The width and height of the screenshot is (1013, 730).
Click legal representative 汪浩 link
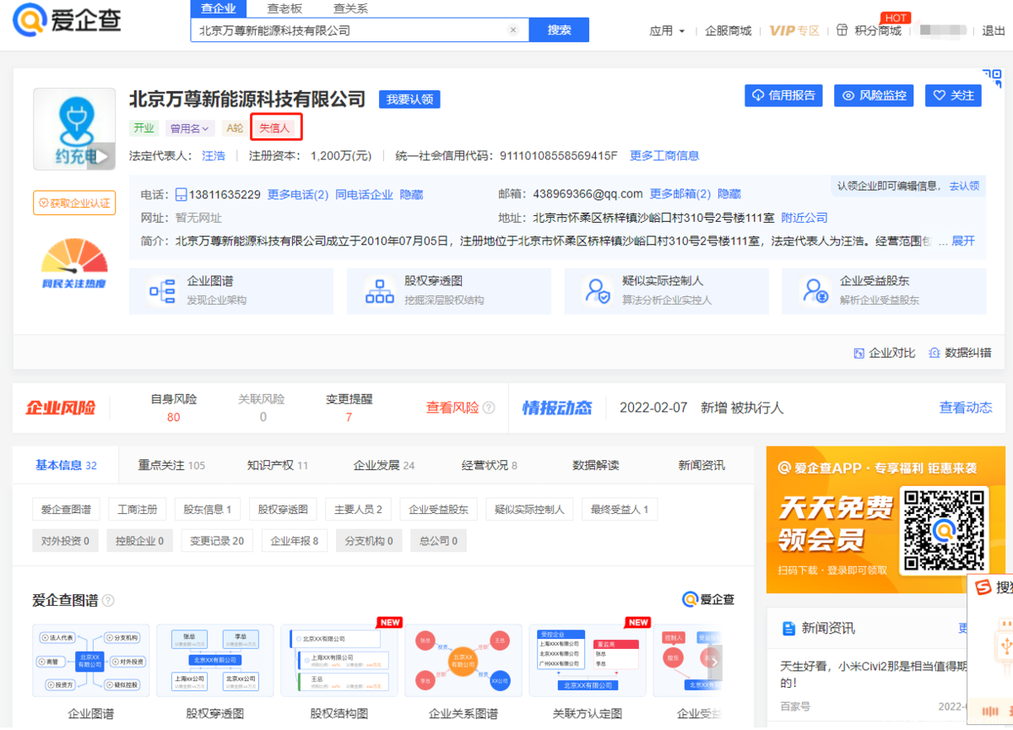214,155
